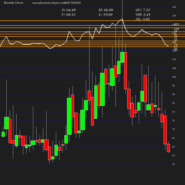Click the highest green candle body

tap(122, 57)
